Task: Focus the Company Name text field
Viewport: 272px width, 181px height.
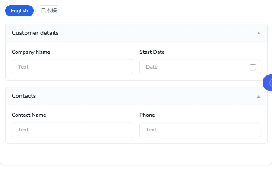Action: click(x=73, y=67)
